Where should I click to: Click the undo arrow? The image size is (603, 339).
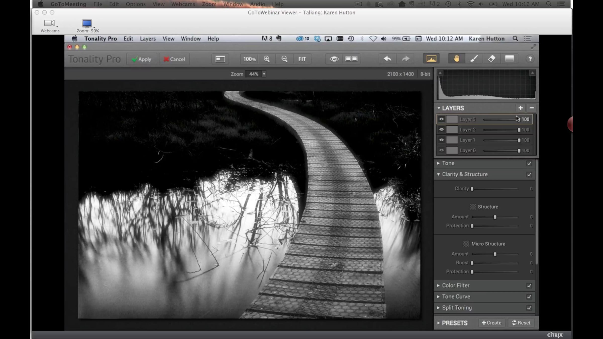387,59
